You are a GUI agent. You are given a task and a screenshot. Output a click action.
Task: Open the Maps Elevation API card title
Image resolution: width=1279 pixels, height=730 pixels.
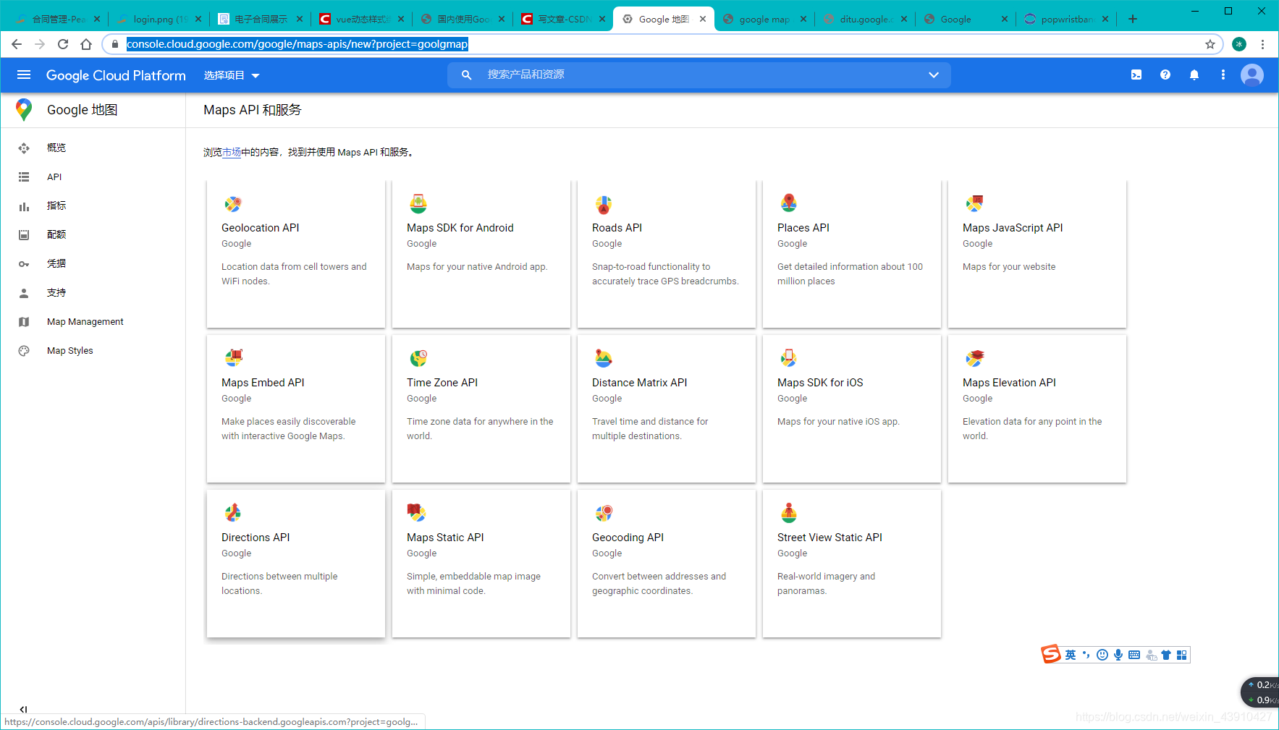tap(1009, 383)
